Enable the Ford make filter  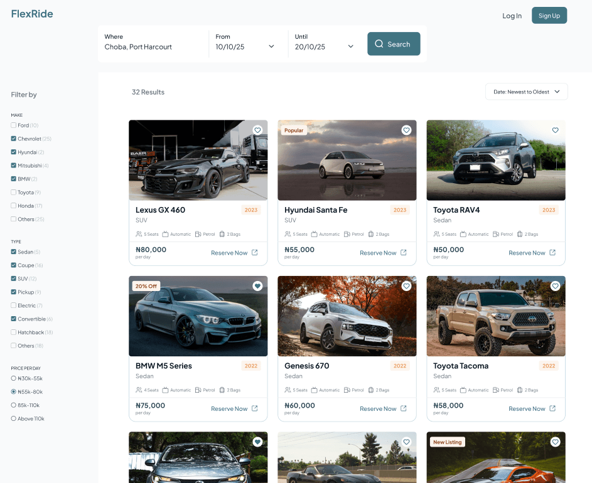tap(13, 125)
